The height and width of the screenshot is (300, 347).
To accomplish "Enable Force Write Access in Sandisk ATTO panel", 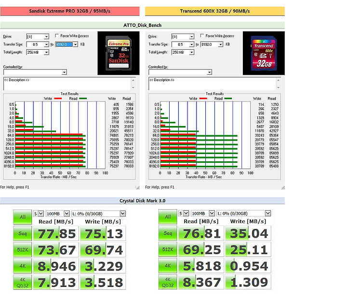I will point(57,36).
